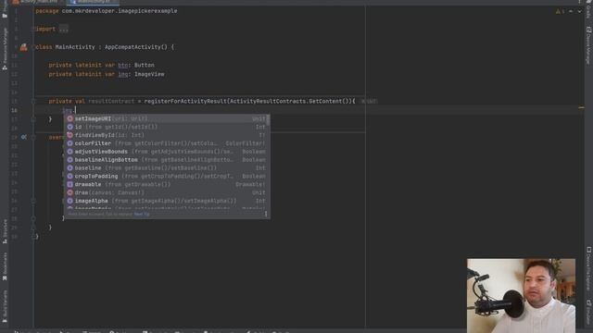593x333 pixels.
Task: Go to previous highlighted problem arrow
Action: click(x=571, y=11)
